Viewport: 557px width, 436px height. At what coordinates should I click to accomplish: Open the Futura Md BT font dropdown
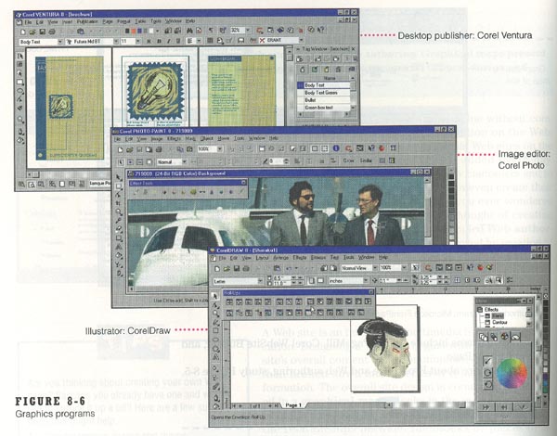(115, 42)
